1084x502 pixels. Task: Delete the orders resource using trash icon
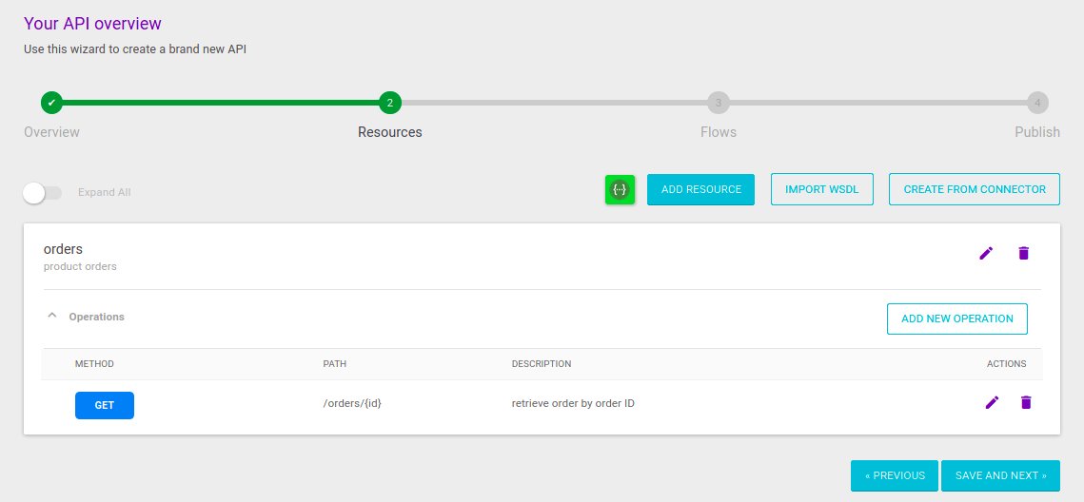click(x=1024, y=253)
